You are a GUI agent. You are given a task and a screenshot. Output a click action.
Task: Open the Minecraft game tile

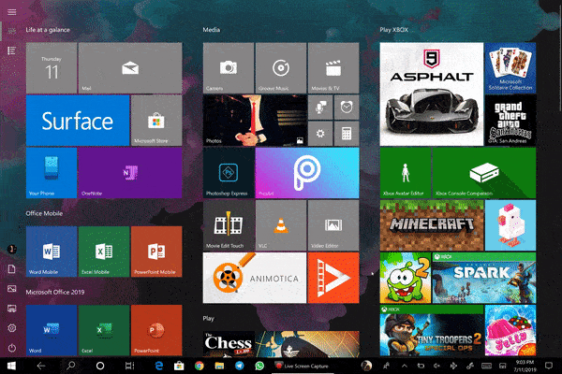432,224
